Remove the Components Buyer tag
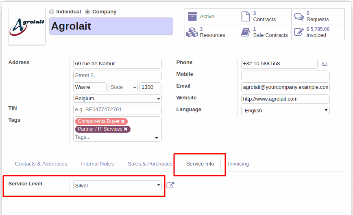 click(123, 121)
